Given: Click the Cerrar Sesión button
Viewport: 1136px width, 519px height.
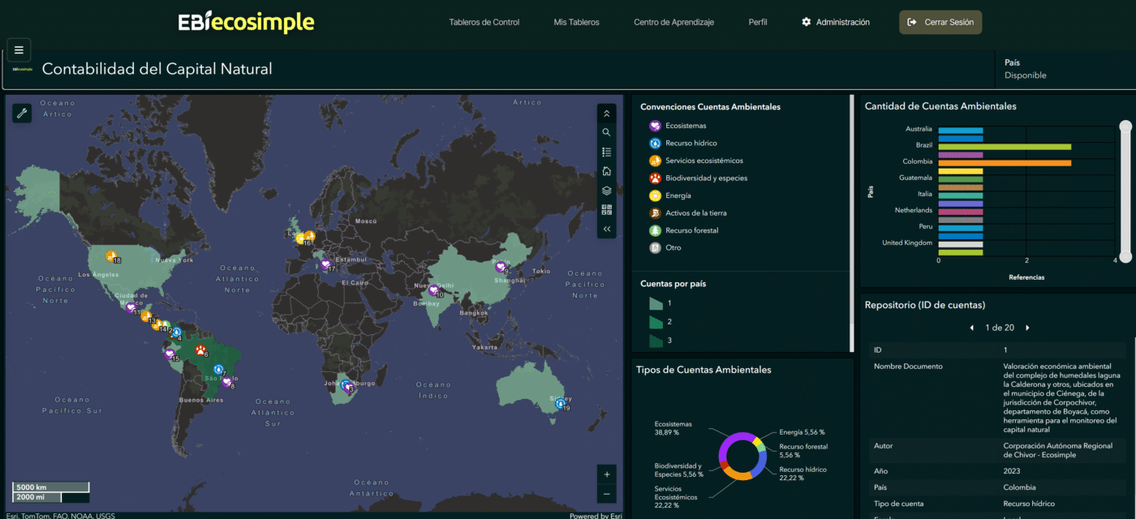Looking at the screenshot, I should click(x=940, y=23).
